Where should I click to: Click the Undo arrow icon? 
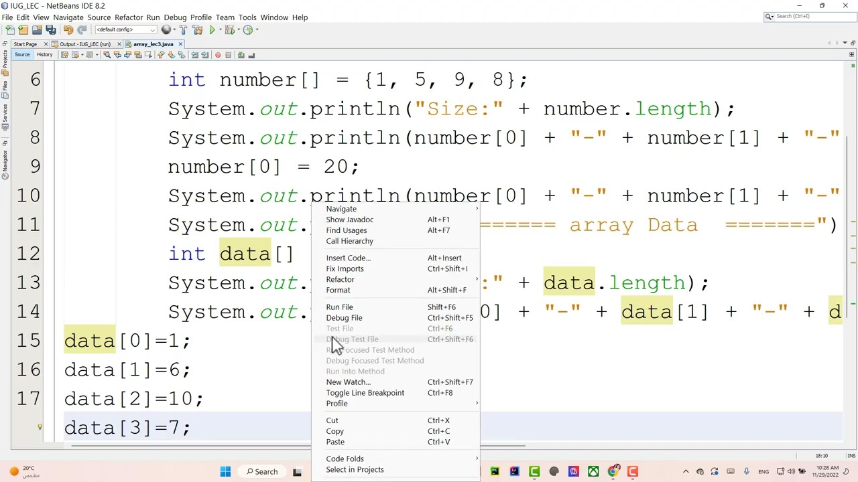[x=68, y=30]
